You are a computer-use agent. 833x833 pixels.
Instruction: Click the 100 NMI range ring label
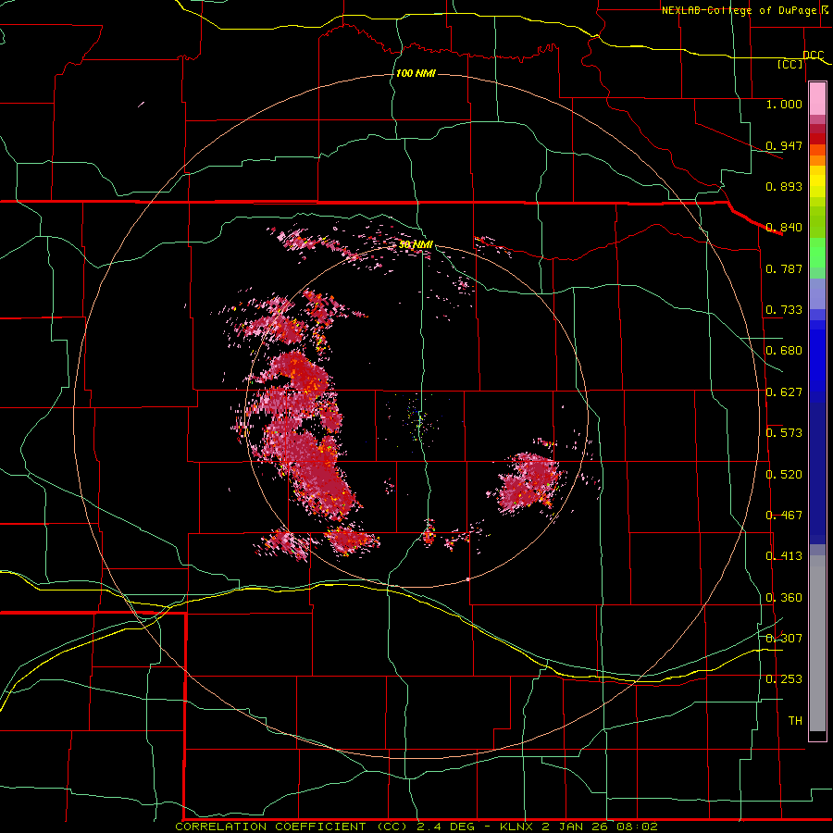pyautogui.click(x=416, y=73)
